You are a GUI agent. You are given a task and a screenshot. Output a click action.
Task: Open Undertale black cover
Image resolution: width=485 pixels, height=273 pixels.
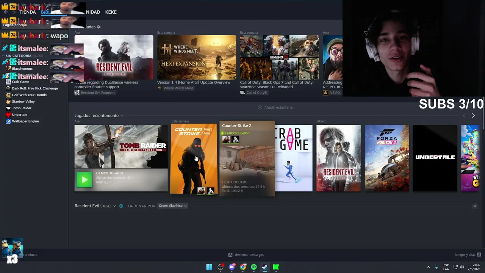point(435,158)
